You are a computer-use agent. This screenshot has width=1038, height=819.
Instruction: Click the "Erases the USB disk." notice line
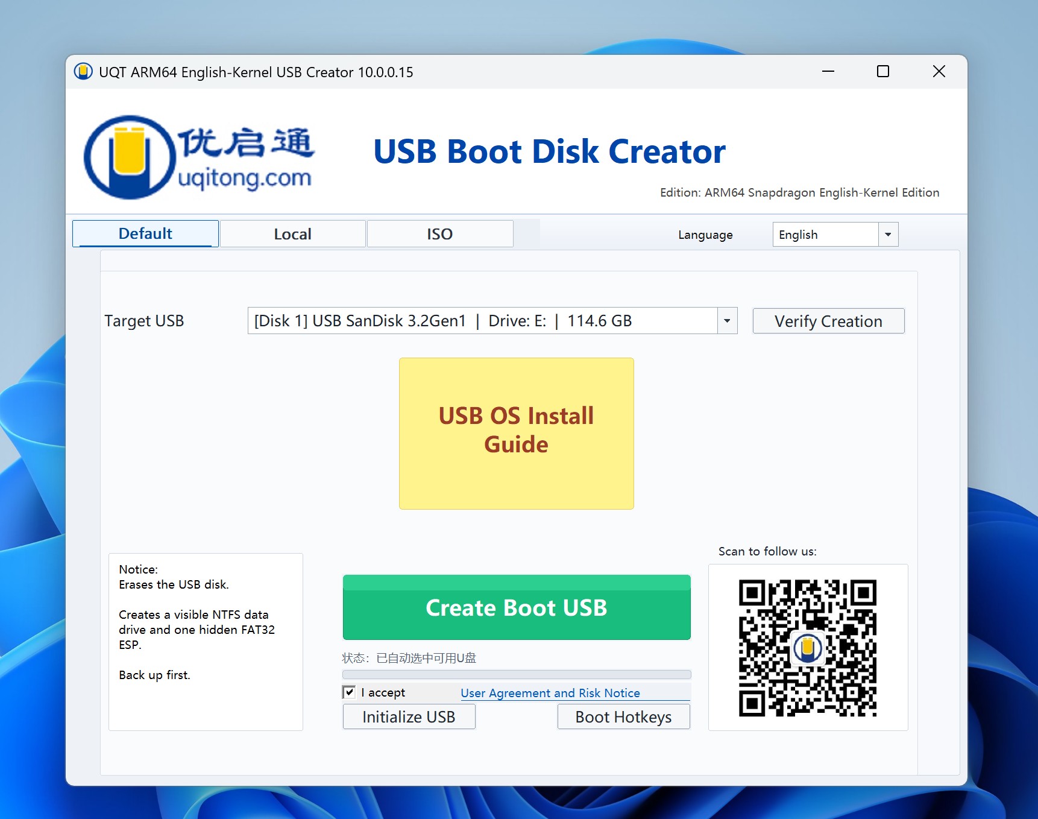pyautogui.click(x=174, y=584)
